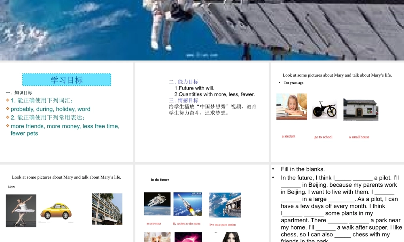Click the 'fewer pets' text
Screen dimensions: 404x242
coord(24,134)
